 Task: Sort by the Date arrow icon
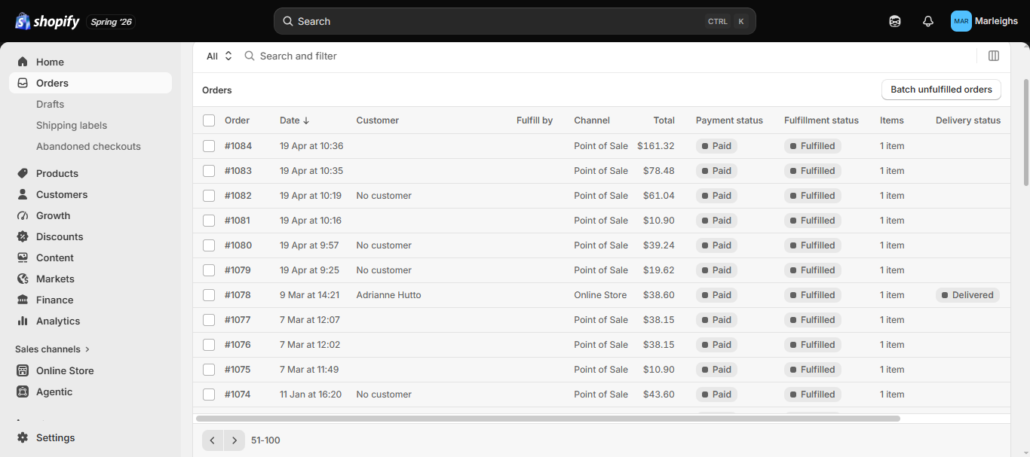tap(306, 120)
